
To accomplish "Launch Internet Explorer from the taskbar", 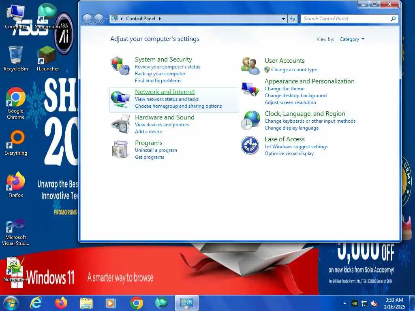I will pos(36,303).
